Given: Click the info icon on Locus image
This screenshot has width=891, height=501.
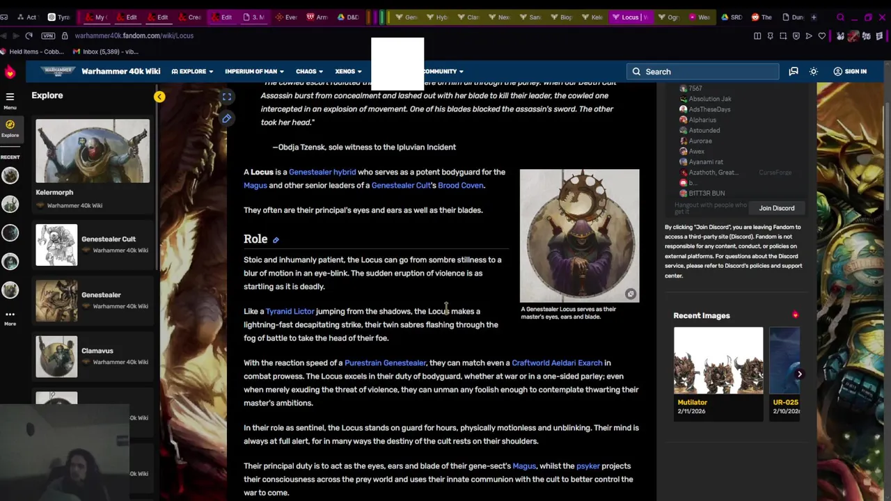Looking at the screenshot, I should 631,294.
